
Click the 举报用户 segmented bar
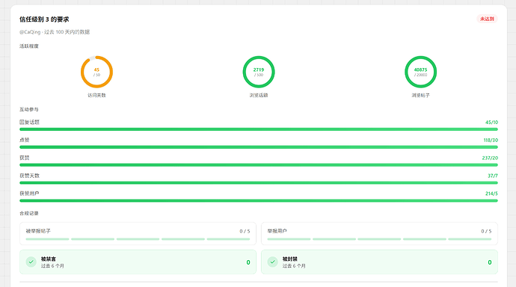(379, 239)
